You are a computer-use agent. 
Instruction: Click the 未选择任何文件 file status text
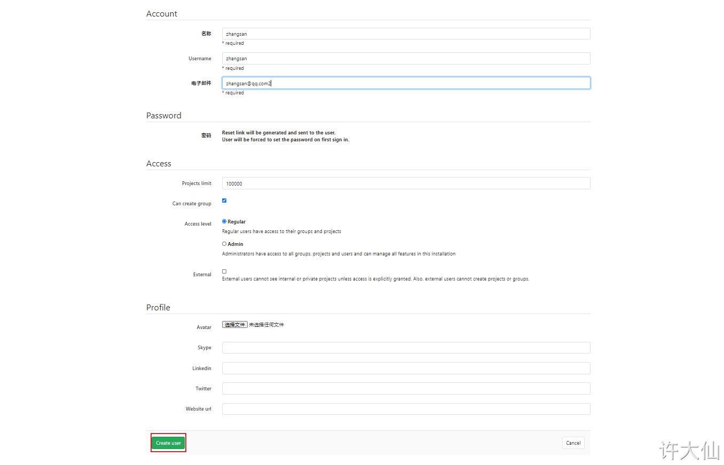(266, 324)
